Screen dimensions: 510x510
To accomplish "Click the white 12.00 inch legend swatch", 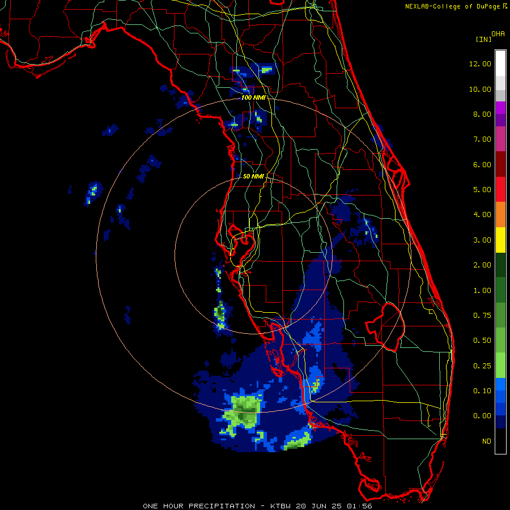I will (500, 63).
